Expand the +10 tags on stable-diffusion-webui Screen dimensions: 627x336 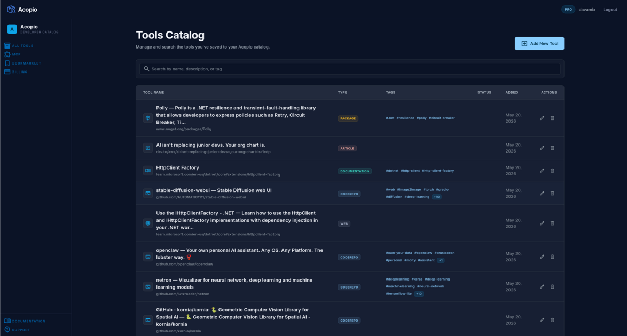click(x=437, y=197)
